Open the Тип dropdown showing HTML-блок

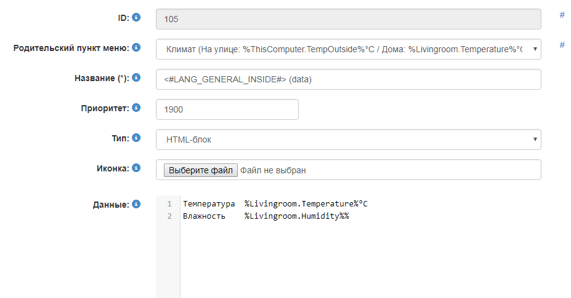[349, 139]
